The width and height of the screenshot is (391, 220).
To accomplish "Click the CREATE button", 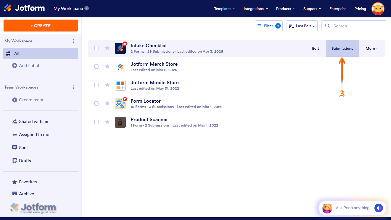I will tap(40, 25).
